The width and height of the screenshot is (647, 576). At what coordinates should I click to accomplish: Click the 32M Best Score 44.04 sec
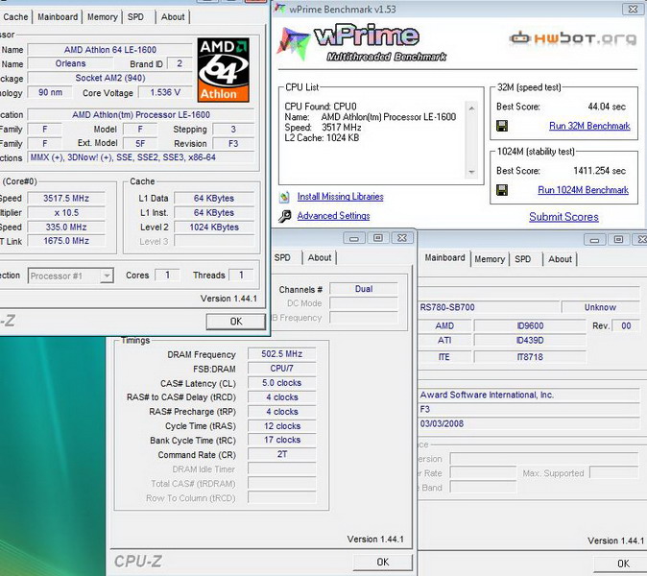(607, 107)
